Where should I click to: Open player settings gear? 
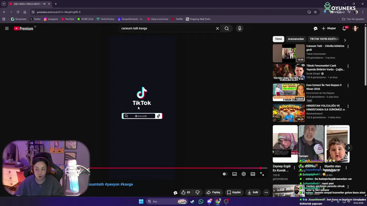point(244,174)
